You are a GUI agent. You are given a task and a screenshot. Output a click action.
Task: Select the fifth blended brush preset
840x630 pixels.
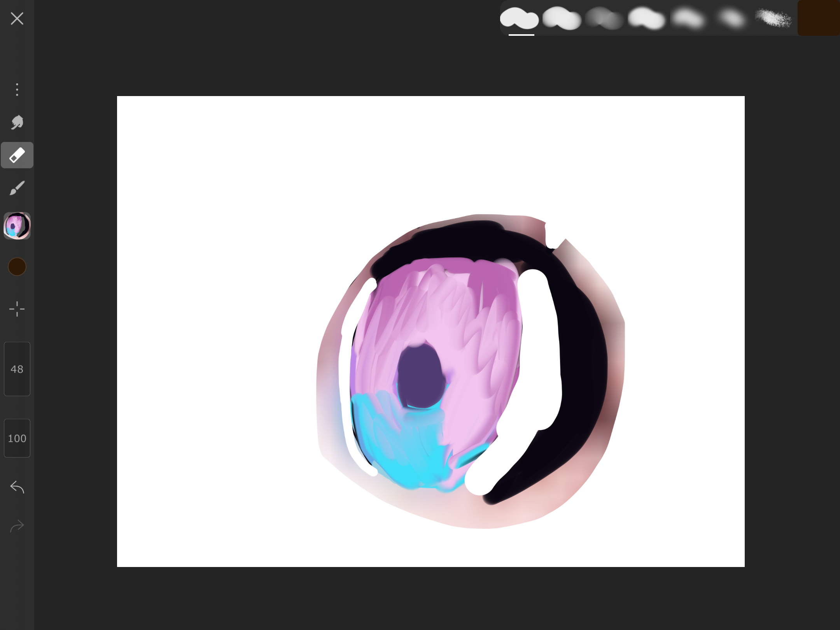[688, 18]
